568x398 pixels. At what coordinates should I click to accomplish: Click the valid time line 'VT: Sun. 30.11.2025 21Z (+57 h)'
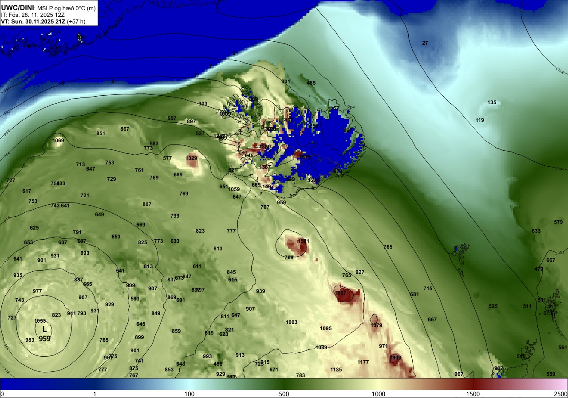pos(43,21)
